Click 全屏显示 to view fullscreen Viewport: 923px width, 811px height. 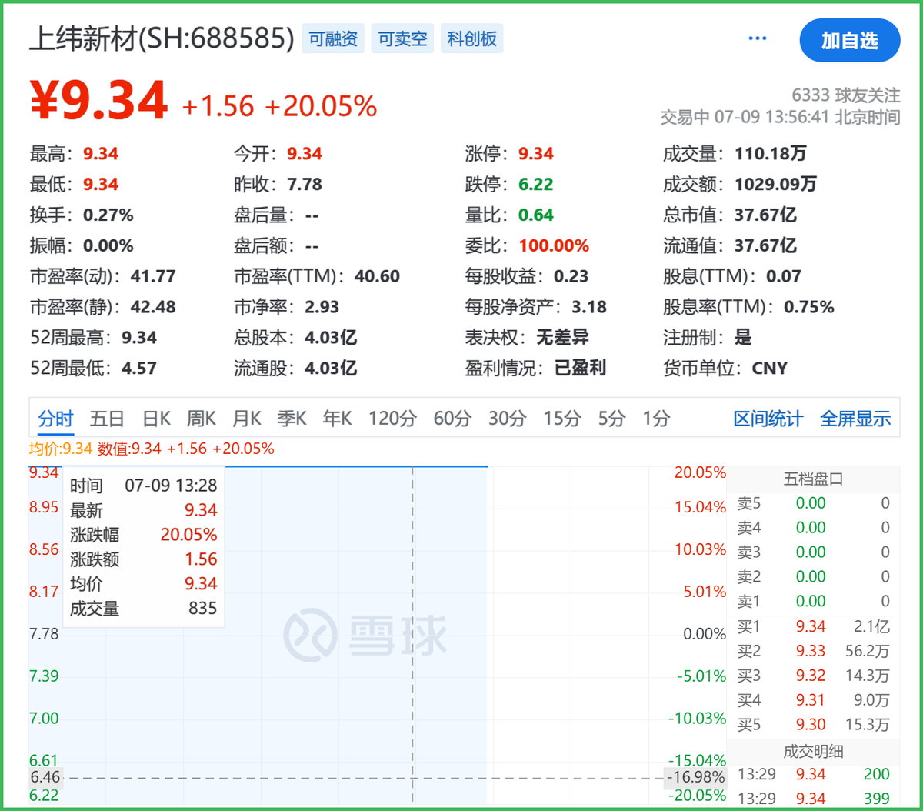click(x=855, y=419)
